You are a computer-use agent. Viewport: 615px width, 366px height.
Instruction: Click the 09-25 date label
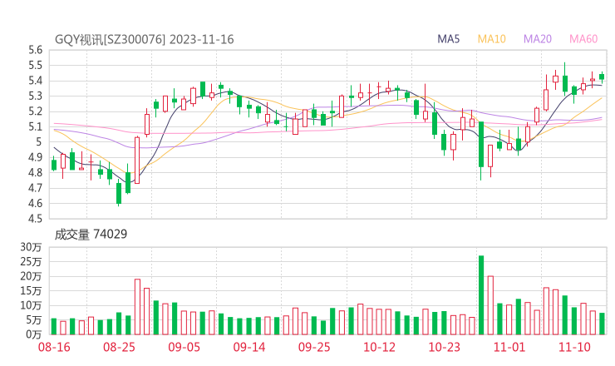[314, 347]
